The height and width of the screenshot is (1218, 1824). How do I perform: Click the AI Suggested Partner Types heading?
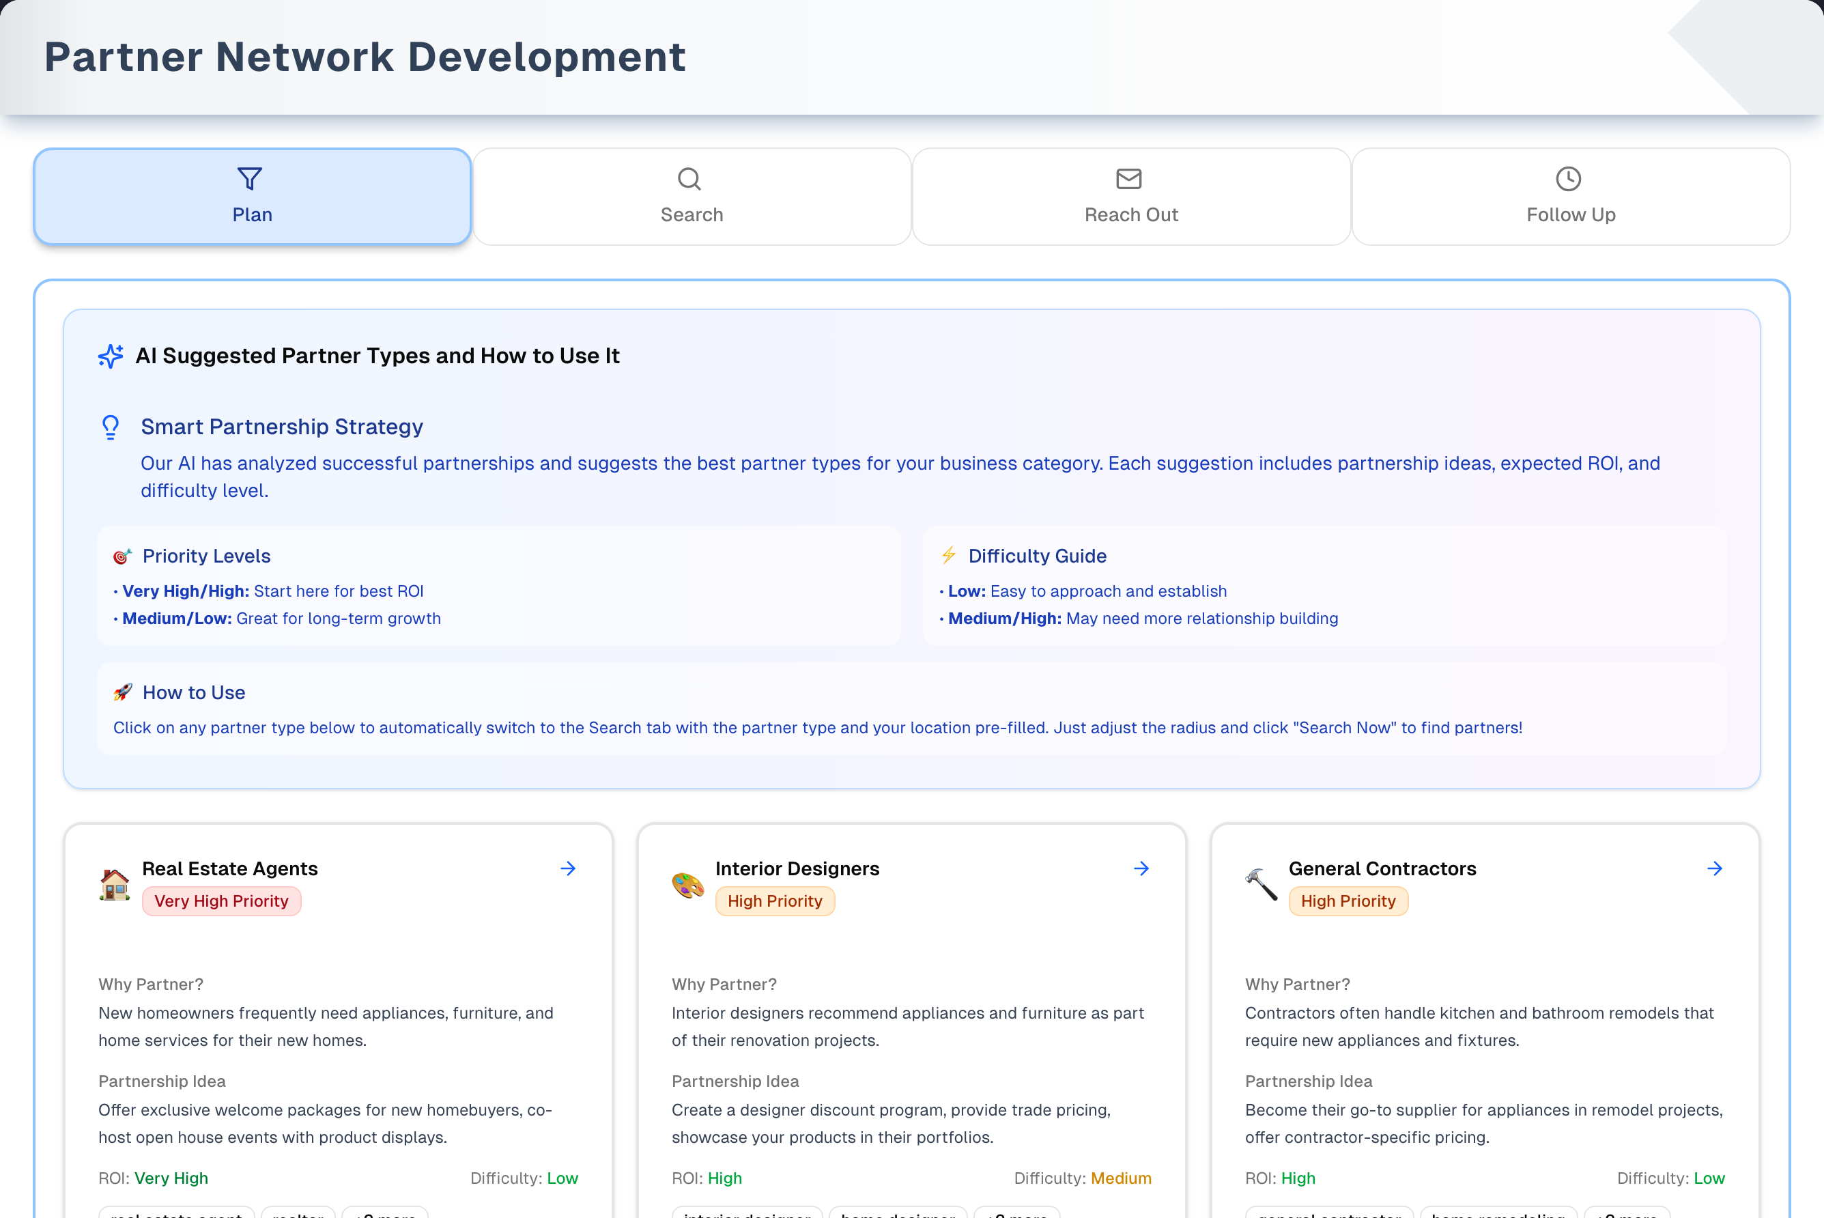click(377, 356)
